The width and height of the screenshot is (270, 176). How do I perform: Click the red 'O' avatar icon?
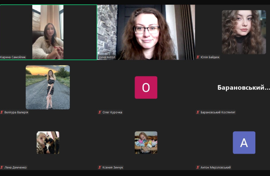146,87
